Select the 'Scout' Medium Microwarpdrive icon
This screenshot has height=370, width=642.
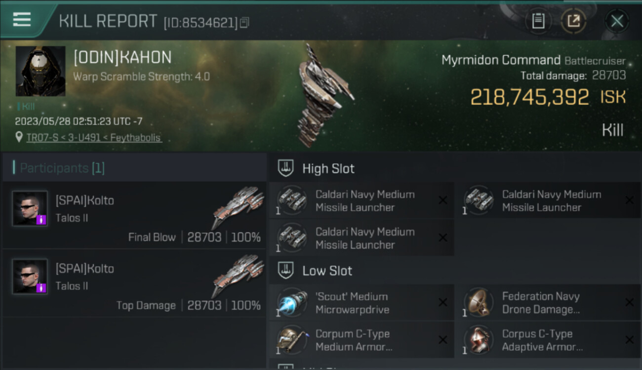coord(291,302)
